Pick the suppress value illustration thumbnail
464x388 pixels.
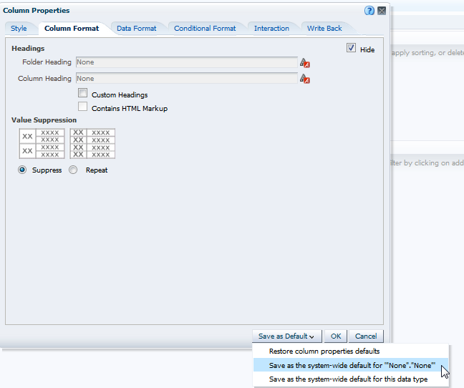42,144
